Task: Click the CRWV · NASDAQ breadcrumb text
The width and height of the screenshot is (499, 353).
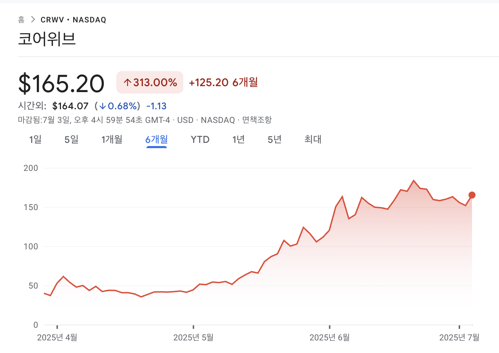Action: [73, 20]
